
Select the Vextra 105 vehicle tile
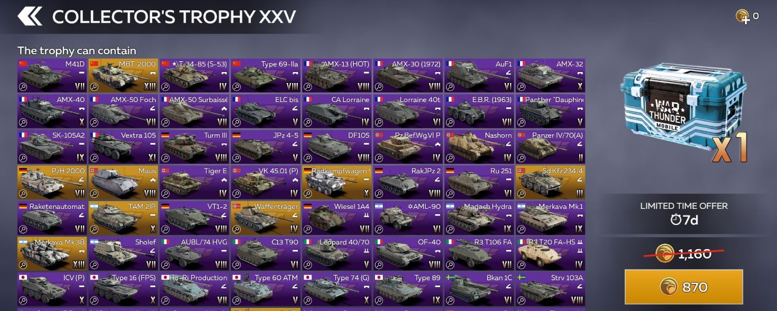click(123, 147)
